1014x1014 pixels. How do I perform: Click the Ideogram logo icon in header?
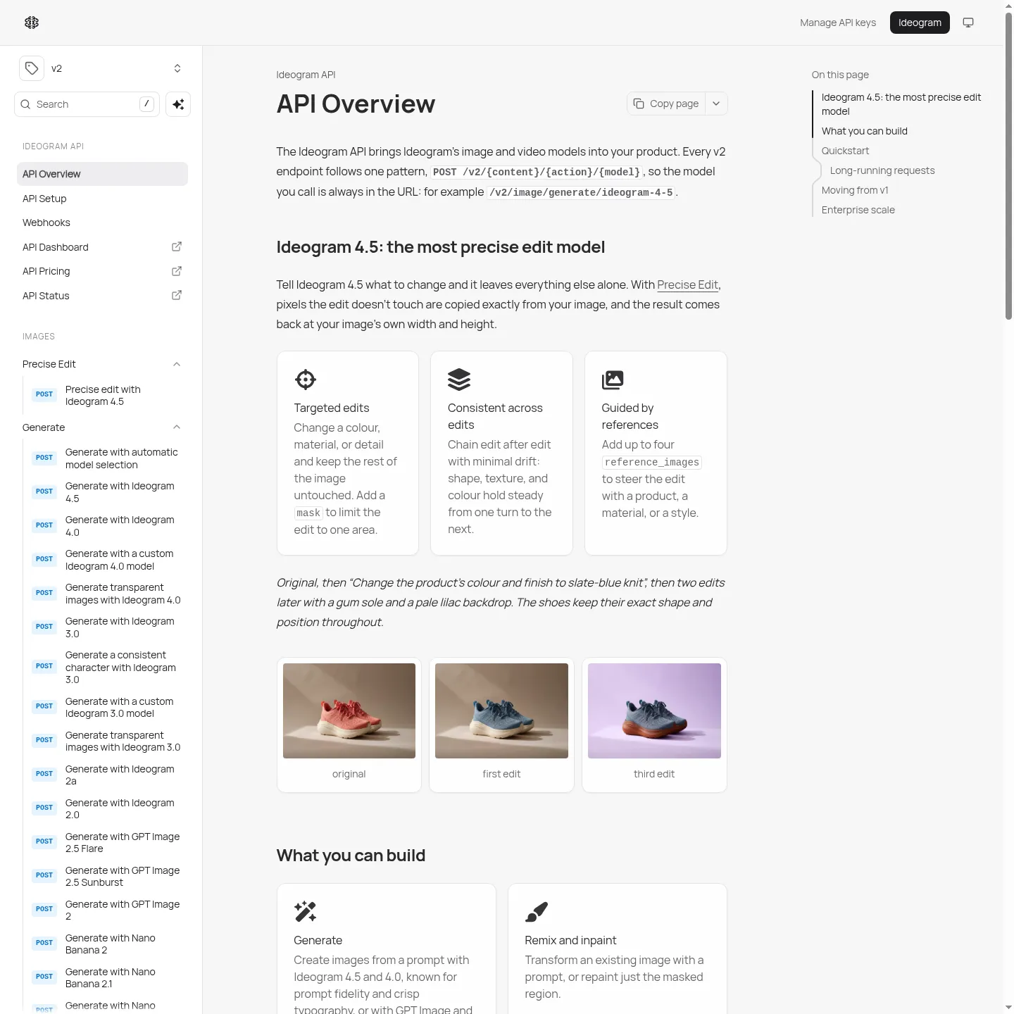click(x=32, y=23)
